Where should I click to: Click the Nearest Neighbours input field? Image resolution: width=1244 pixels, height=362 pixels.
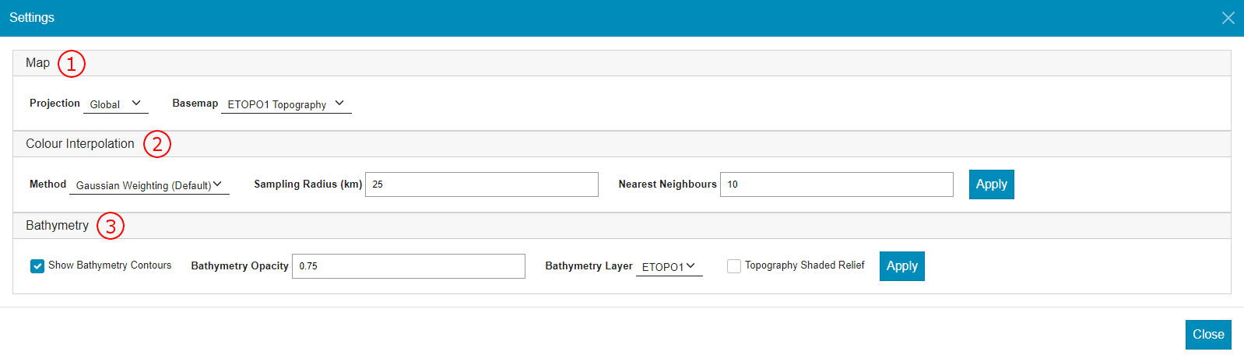click(x=837, y=185)
